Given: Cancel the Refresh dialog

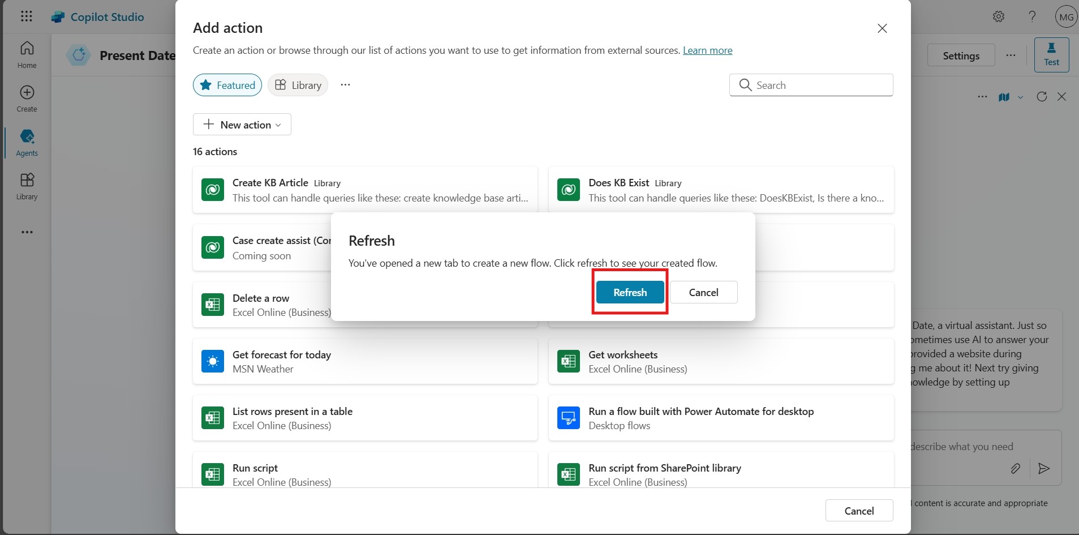Looking at the screenshot, I should point(703,292).
